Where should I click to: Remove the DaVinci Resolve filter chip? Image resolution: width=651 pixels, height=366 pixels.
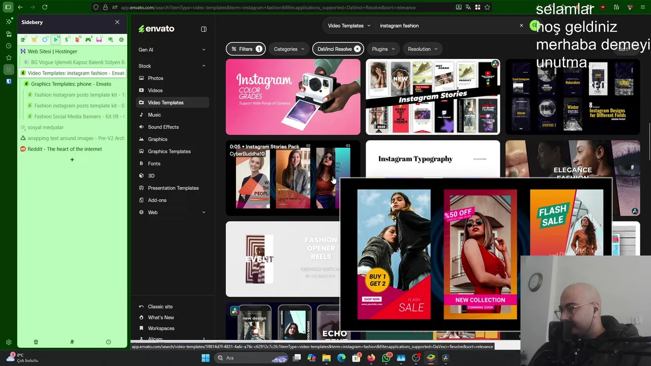[357, 49]
